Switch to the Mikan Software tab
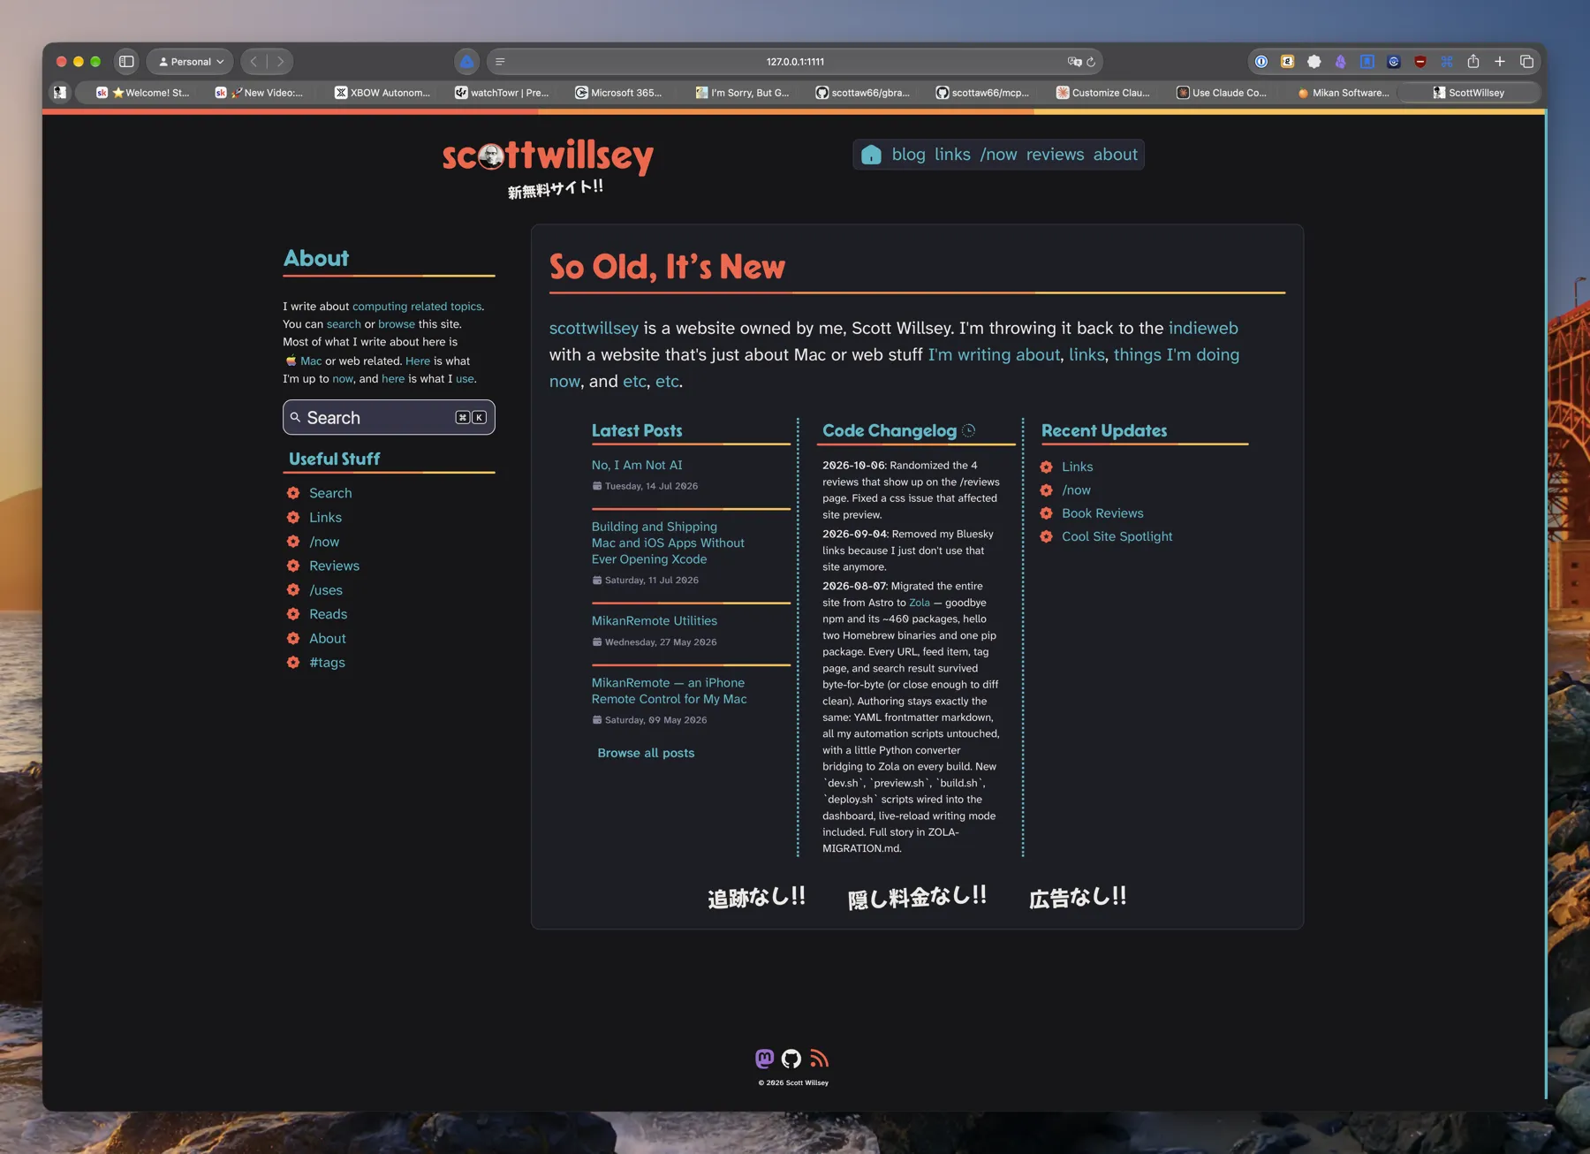Screen dimensions: 1590x1154 [x=1343, y=92]
